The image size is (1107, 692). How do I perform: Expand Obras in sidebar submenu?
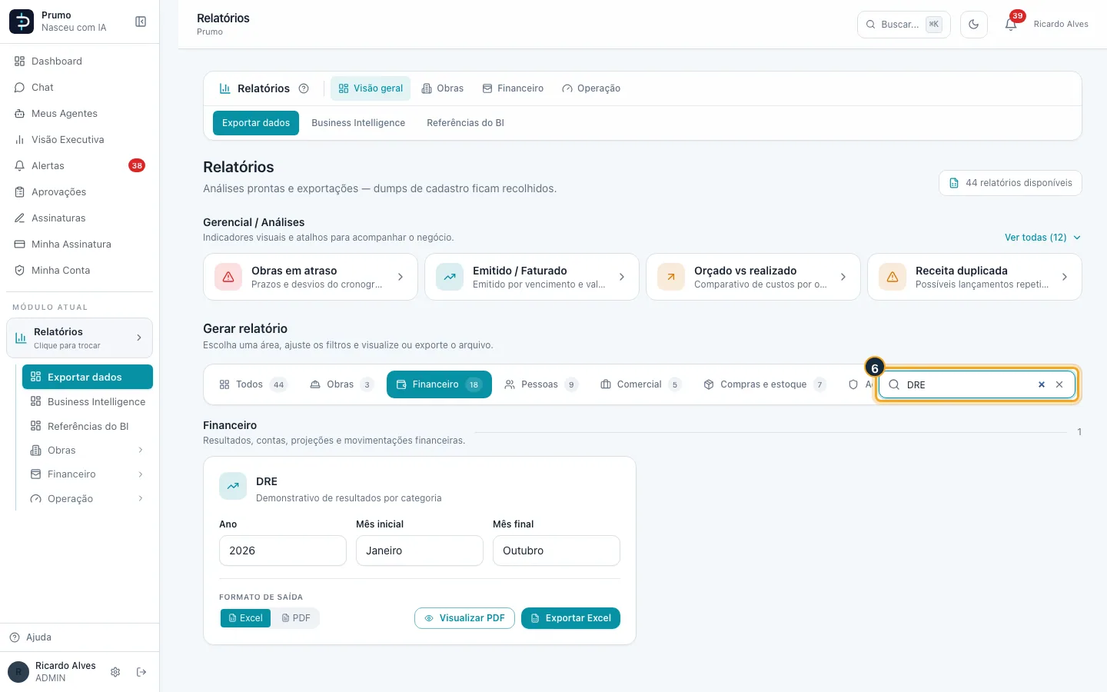(88, 451)
